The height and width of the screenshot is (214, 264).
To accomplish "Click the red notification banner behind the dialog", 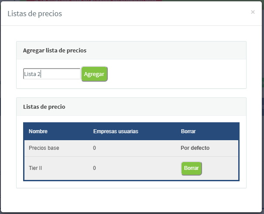I will (x=94, y=0).
